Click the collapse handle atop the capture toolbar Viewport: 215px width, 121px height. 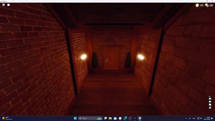click(210, 96)
